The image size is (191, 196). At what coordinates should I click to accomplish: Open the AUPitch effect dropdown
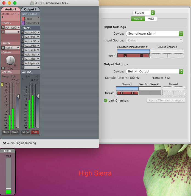click(32, 37)
